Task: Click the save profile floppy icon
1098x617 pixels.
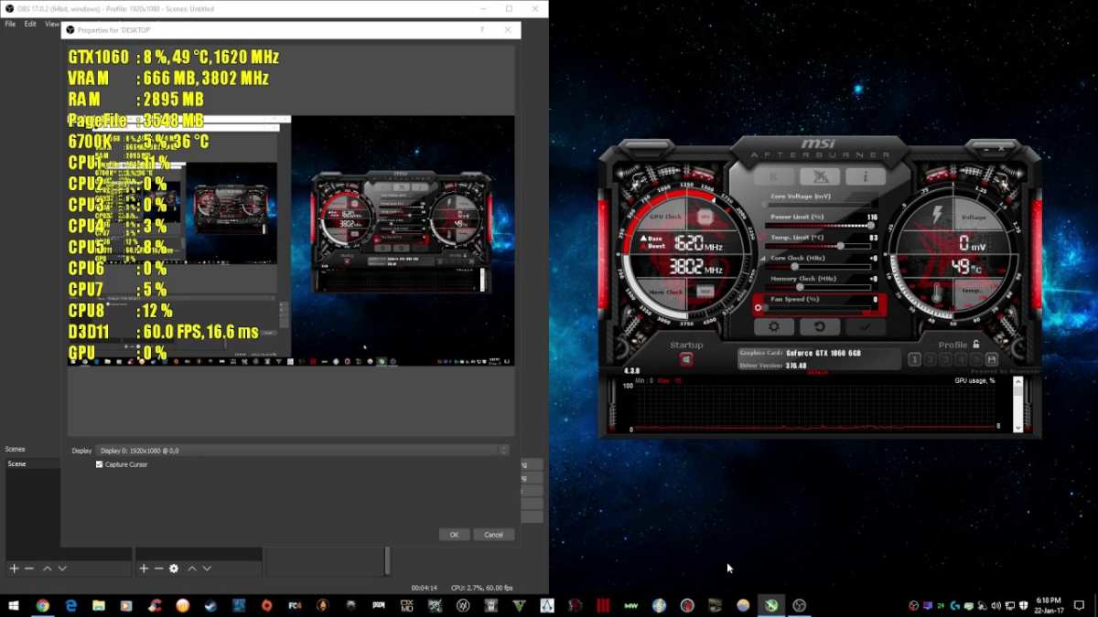Action: pos(992,360)
